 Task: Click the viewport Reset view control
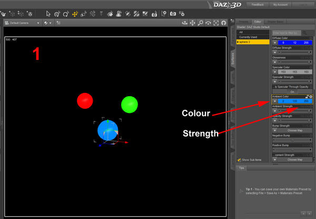pos(224,23)
